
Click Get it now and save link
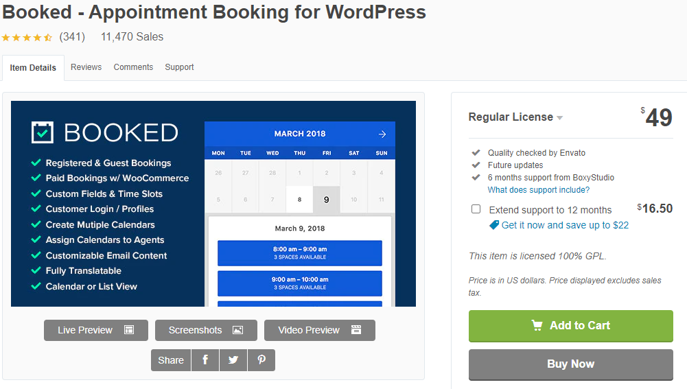tap(565, 225)
